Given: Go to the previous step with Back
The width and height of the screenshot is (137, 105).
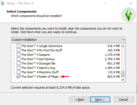Looking at the screenshot, I should coord(80,100).
